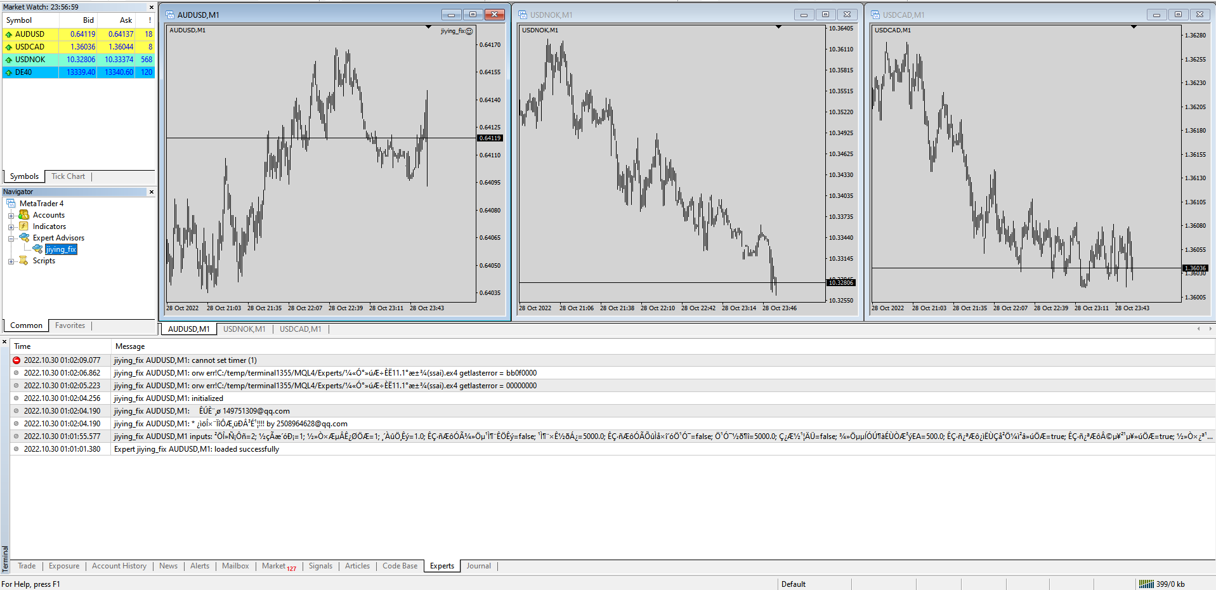Collapse the Expert Advisors tree node
The height and width of the screenshot is (590, 1216).
[x=11, y=239]
